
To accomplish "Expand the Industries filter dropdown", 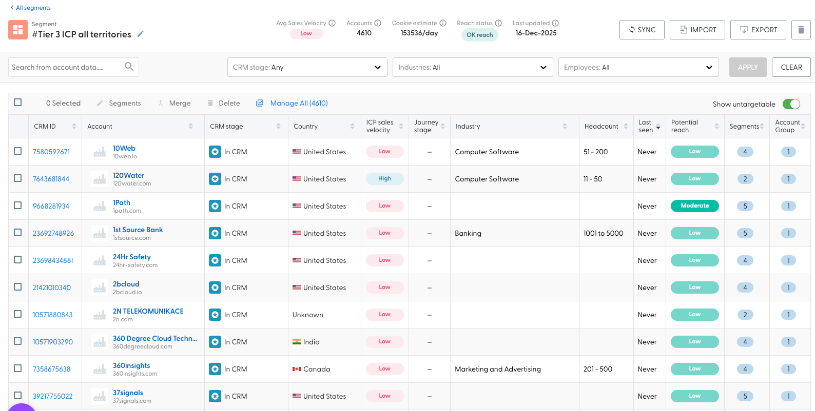I will 472,67.
